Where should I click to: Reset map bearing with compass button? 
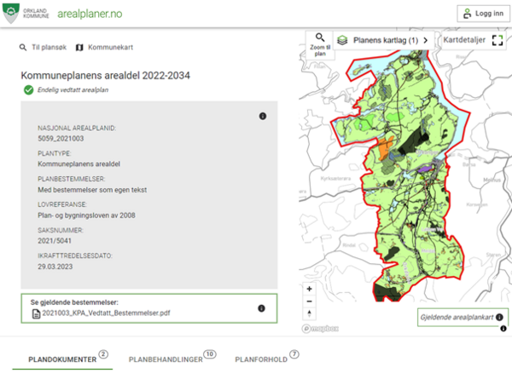coord(309,315)
